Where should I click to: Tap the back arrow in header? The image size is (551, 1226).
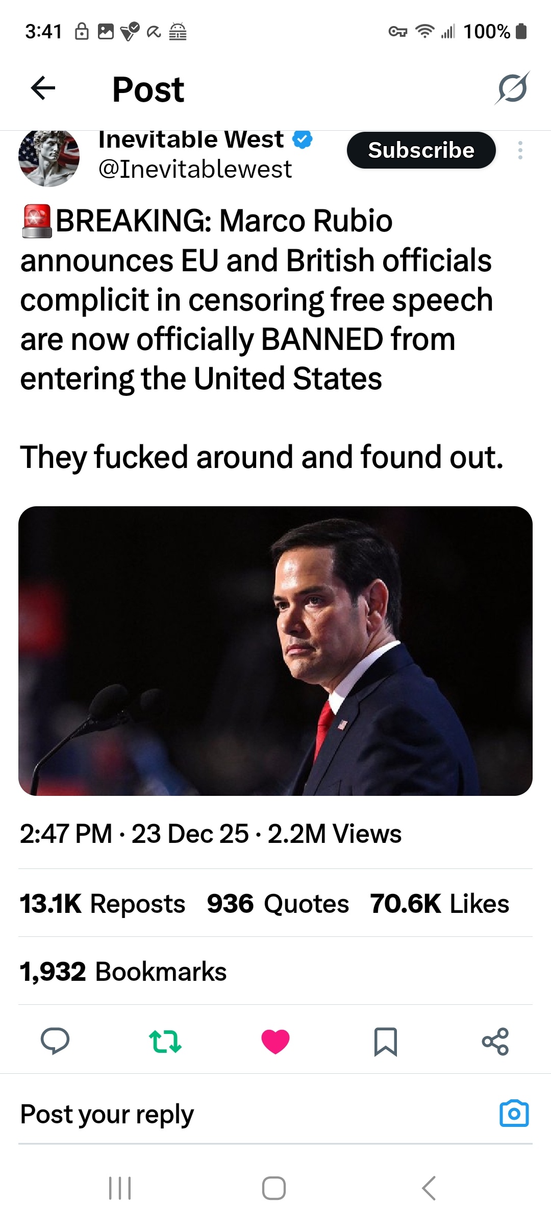coord(43,89)
